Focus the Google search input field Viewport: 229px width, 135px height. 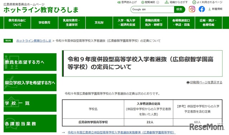pos(152,10)
